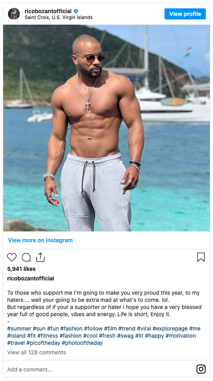Open the Saint Croix, U.S. Virgin Islands location

tap(58, 17)
